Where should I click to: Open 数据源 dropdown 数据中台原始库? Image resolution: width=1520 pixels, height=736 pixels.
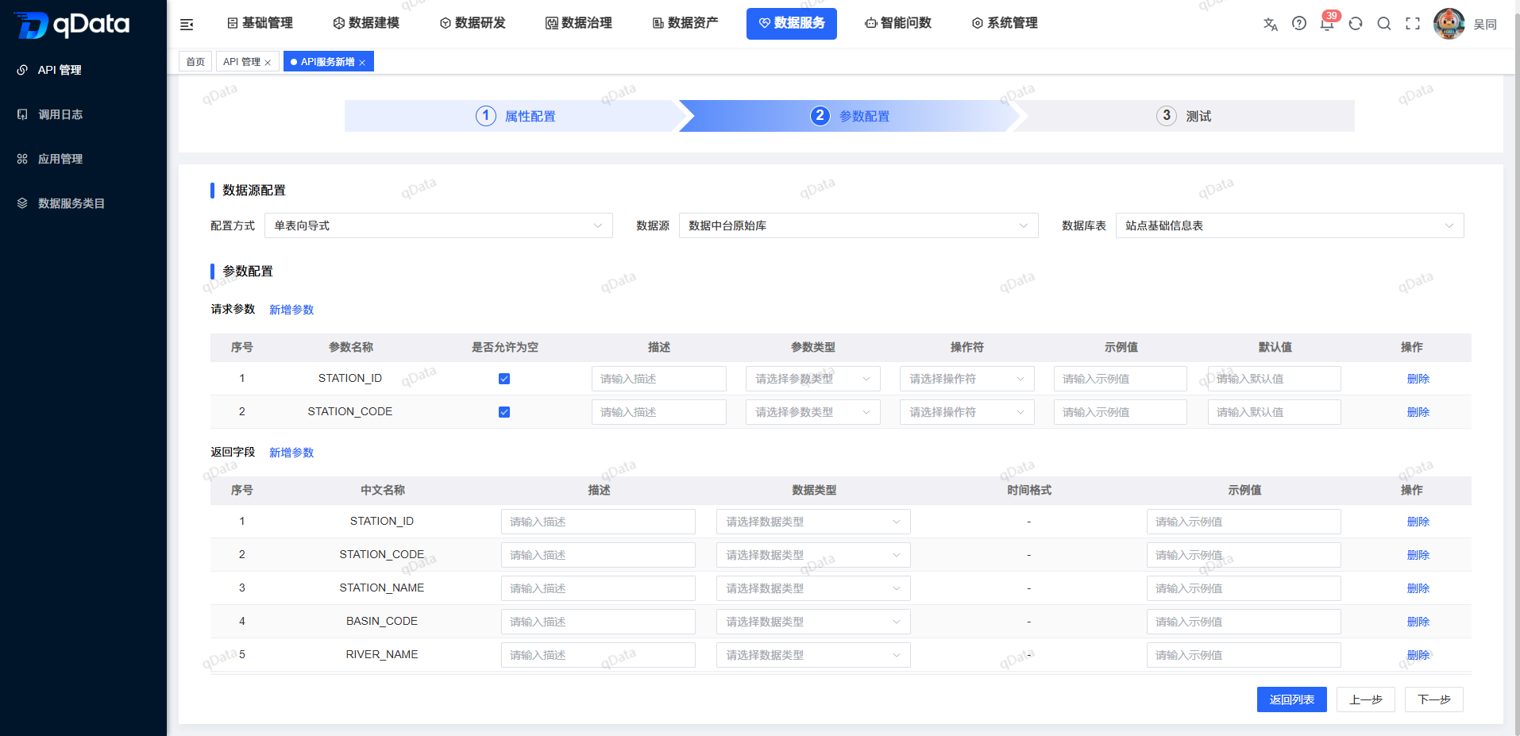tap(858, 225)
